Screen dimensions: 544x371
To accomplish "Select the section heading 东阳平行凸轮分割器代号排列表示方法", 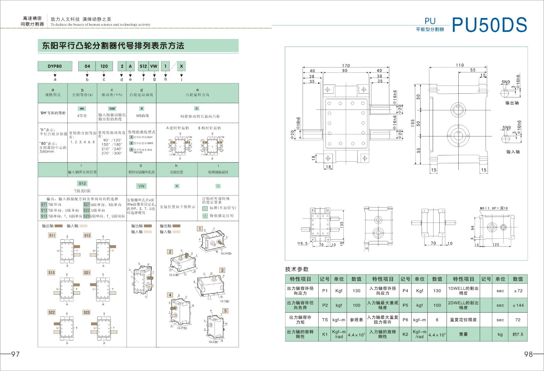I will pyautogui.click(x=113, y=46).
